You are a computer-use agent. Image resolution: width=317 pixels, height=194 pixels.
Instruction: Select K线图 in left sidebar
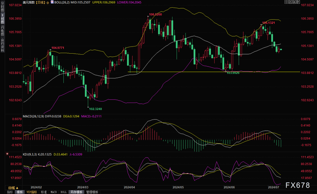tap(2, 18)
